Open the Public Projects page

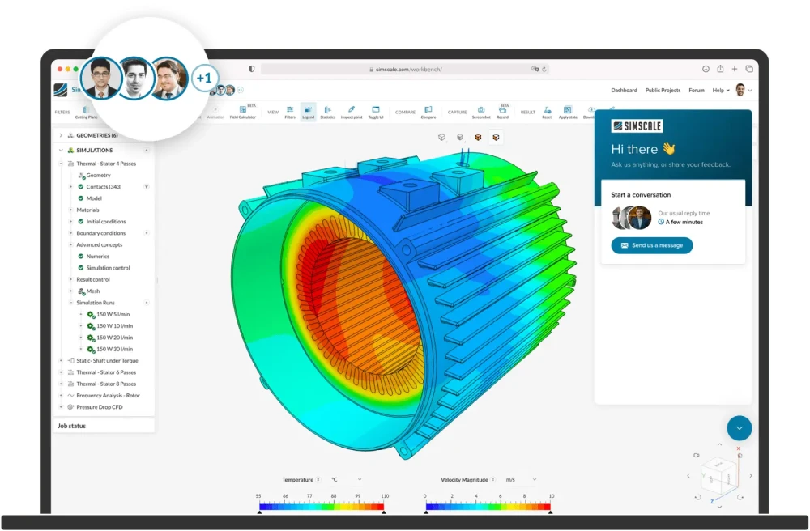tap(663, 90)
